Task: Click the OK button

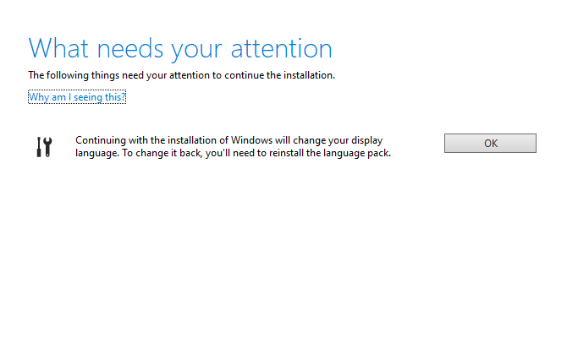Action: point(490,144)
